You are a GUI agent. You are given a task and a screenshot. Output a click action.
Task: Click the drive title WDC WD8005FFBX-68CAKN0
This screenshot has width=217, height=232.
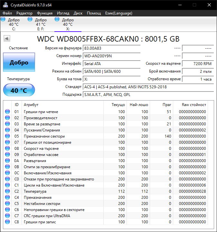pos(88,39)
